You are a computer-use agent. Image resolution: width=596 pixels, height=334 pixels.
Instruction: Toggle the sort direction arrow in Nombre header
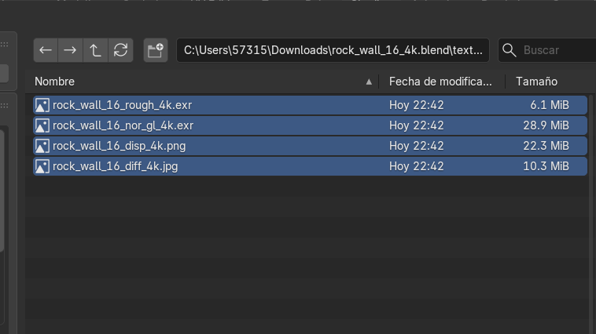click(369, 82)
